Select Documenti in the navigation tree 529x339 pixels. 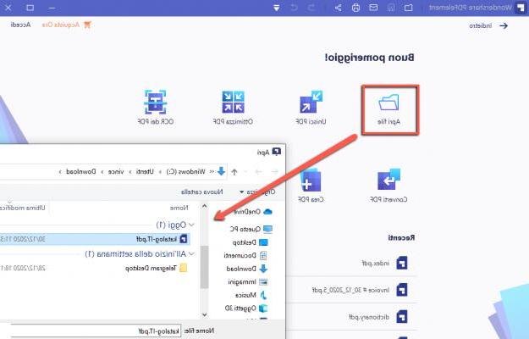coord(245,256)
